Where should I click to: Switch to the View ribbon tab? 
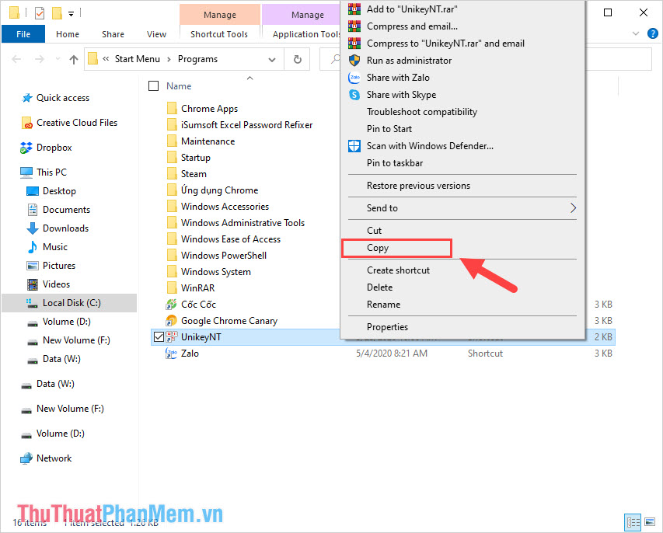pyautogui.click(x=156, y=34)
